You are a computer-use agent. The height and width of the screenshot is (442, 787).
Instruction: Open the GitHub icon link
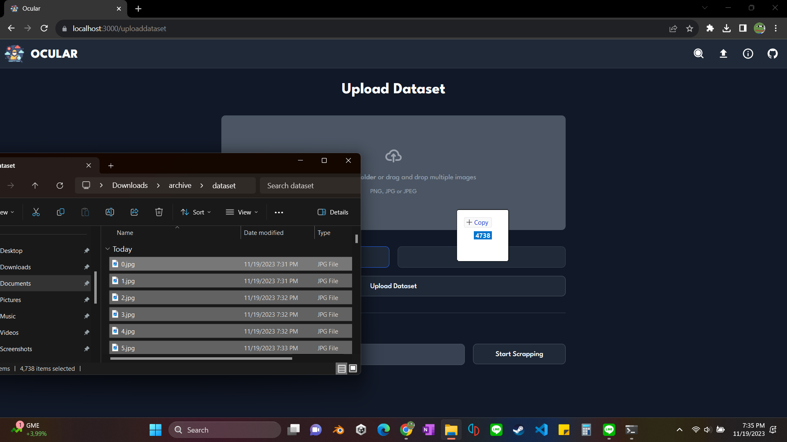773,54
